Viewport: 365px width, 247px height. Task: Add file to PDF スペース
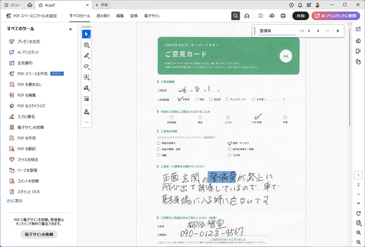tap(32, 16)
